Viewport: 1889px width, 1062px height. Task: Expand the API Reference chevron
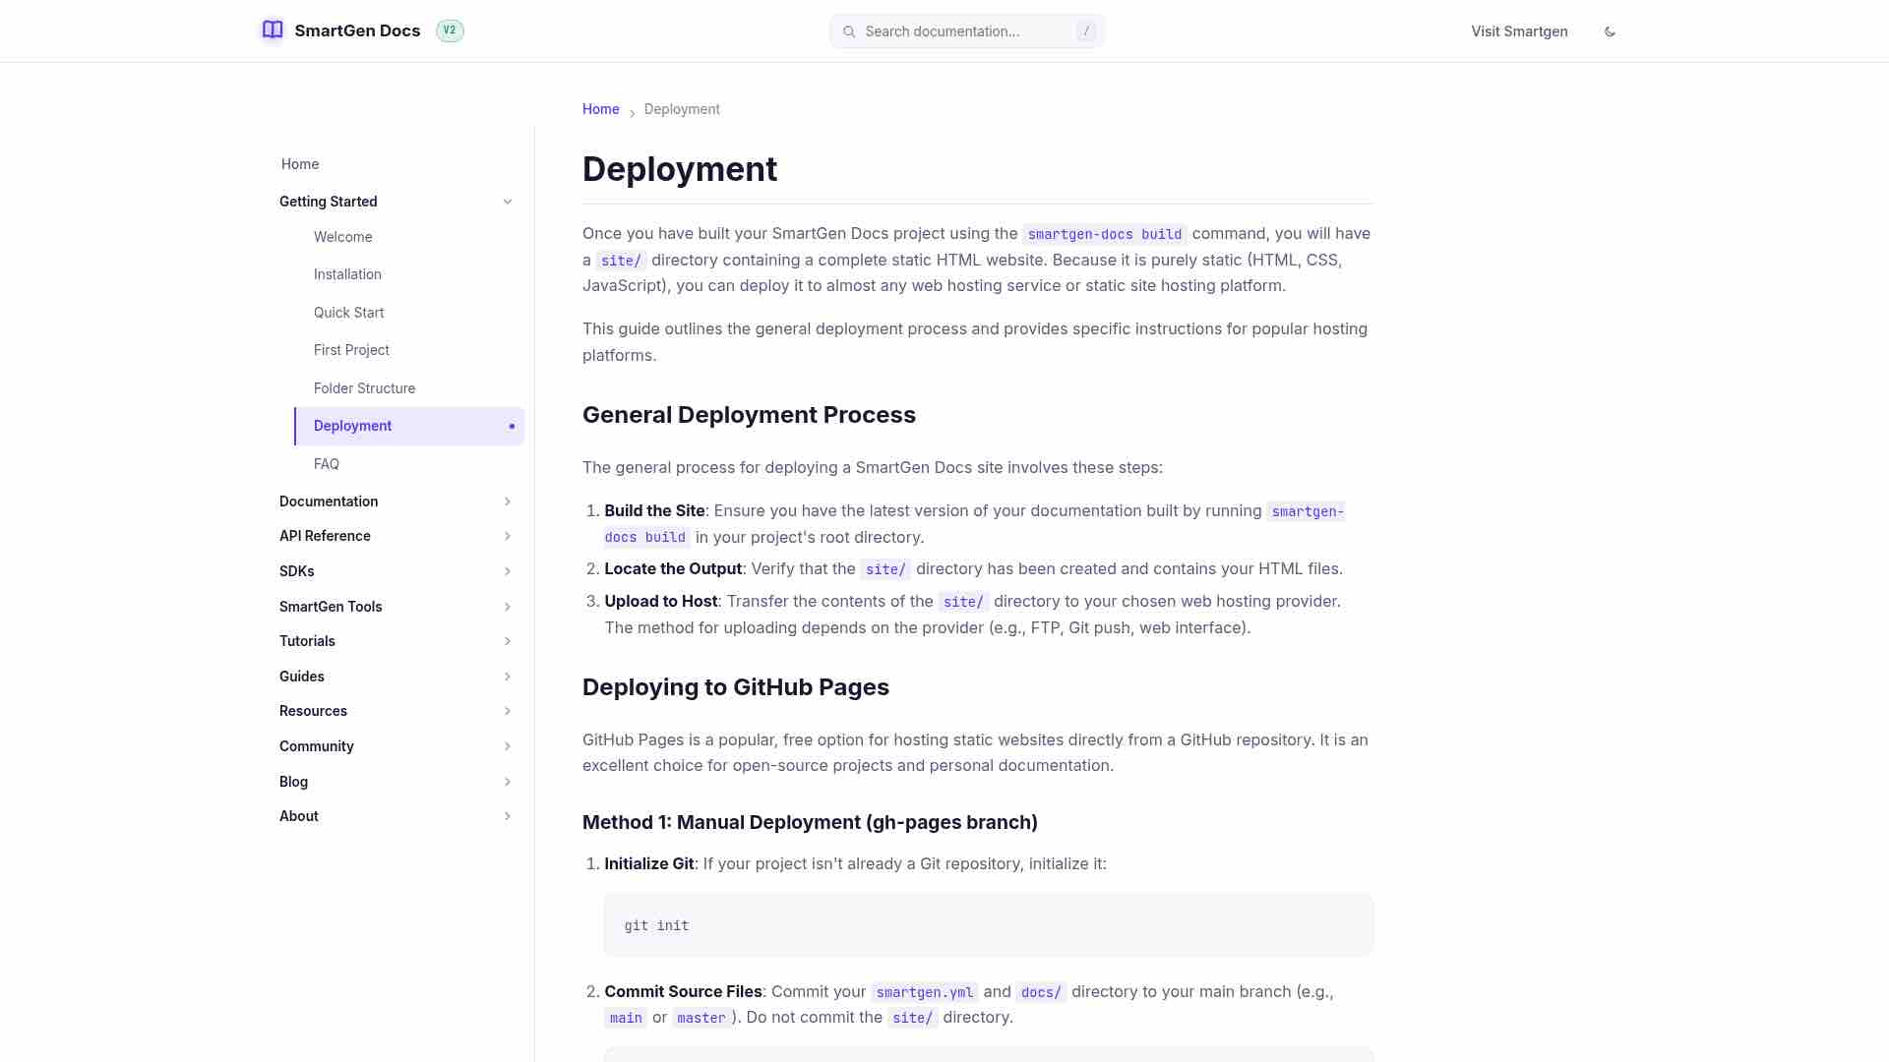point(508,536)
